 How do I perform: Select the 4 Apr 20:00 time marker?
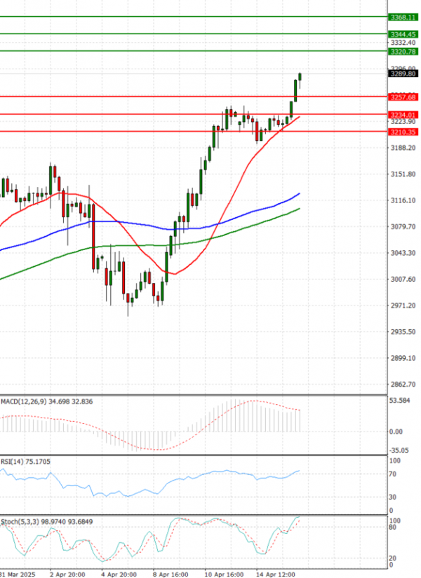pos(120,573)
